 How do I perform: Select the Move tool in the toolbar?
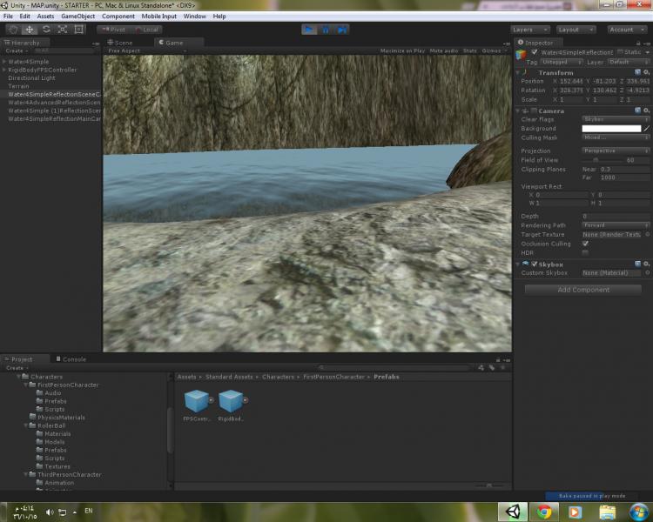30,30
